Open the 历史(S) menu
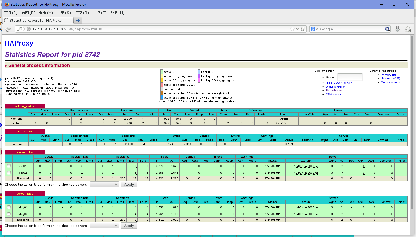 [64, 13]
